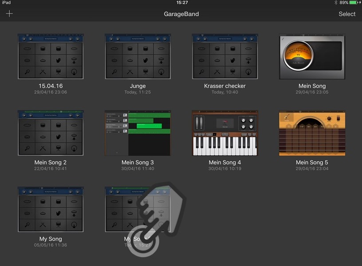Tap the Select button

point(347,14)
